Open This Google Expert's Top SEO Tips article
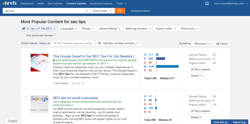The height and width of the screenshot is (124, 250). (95, 56)
